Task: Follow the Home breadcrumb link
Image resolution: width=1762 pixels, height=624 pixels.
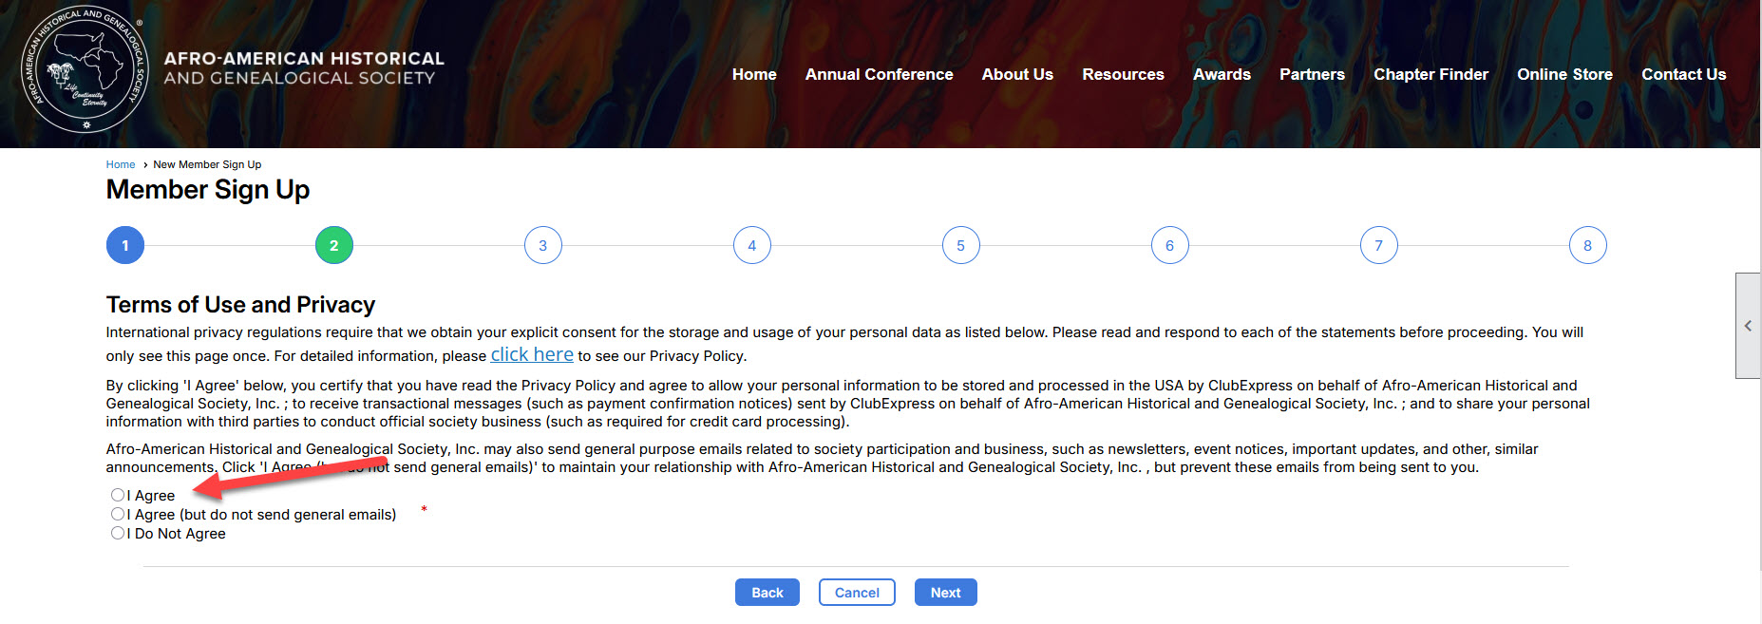Action: (x=121, y=164)
